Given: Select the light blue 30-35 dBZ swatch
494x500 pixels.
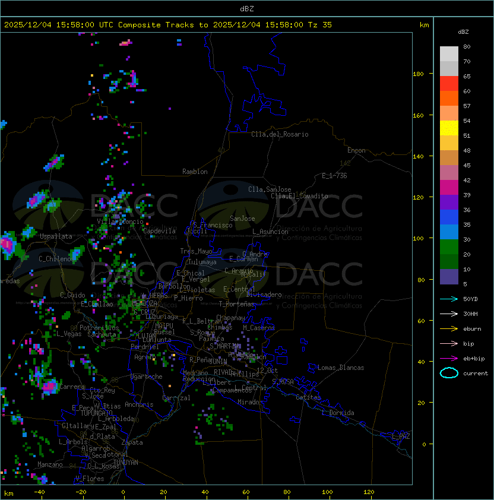Looking at the screenshot, I should 449,232.
